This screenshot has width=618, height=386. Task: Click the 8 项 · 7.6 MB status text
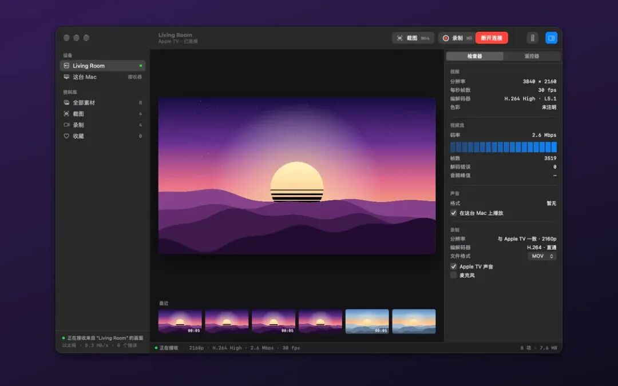point(539,348)
